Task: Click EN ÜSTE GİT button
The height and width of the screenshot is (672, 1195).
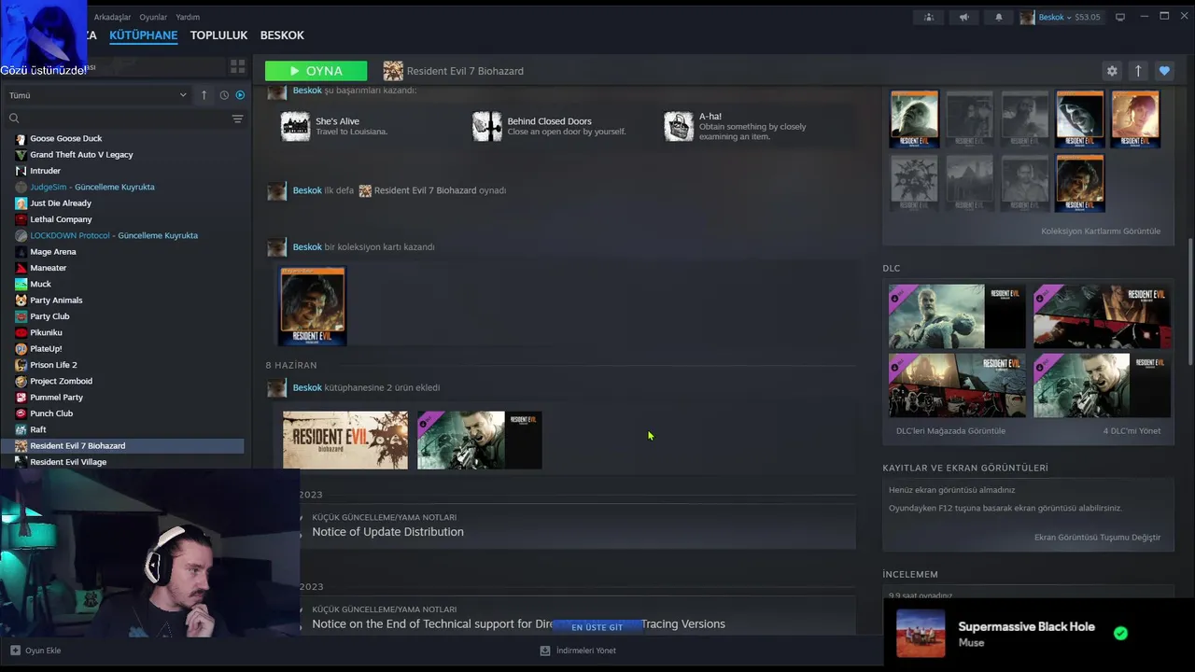Action: pos(597,627)
